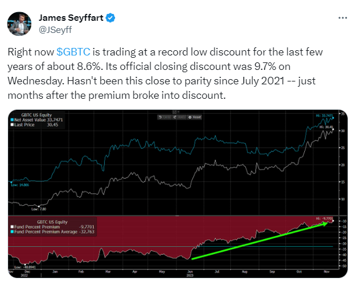
Task: Toggle the white Last Price legend swatch
Action: (x=11, y=125)
